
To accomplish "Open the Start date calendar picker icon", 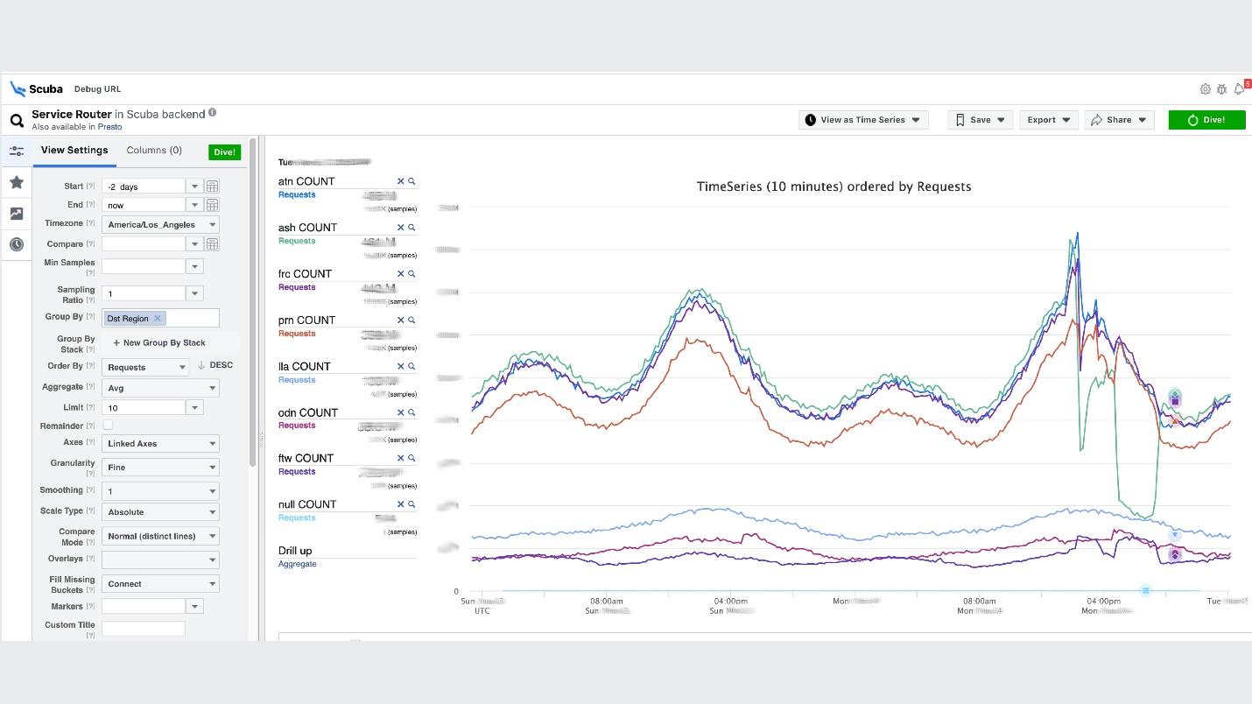I will click(212, 187).
